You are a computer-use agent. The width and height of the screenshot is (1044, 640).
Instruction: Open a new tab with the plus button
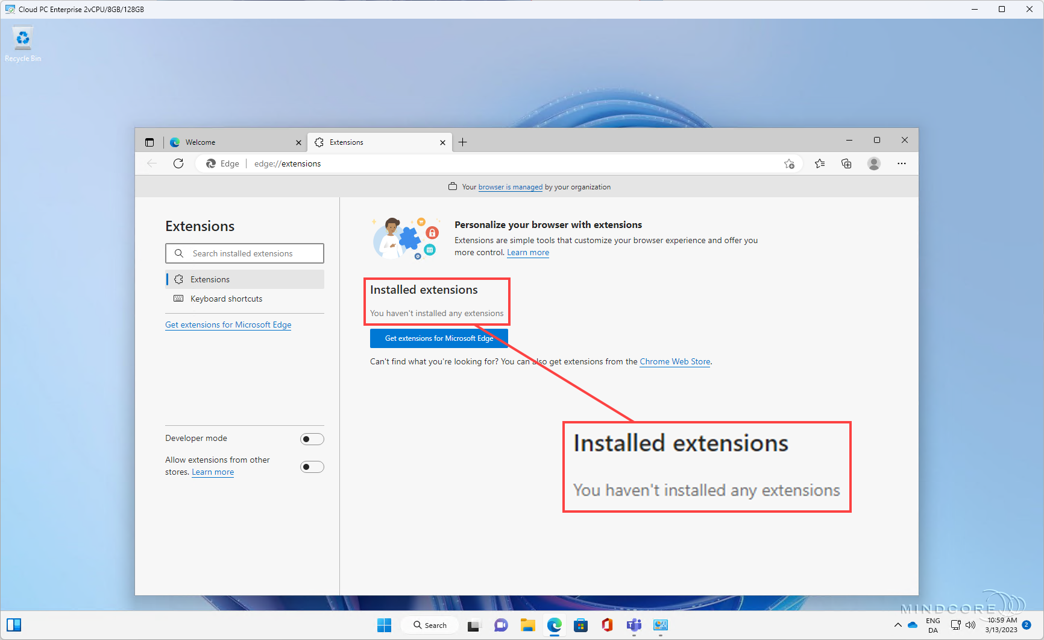pyautogui.click(x=462, y=142)
